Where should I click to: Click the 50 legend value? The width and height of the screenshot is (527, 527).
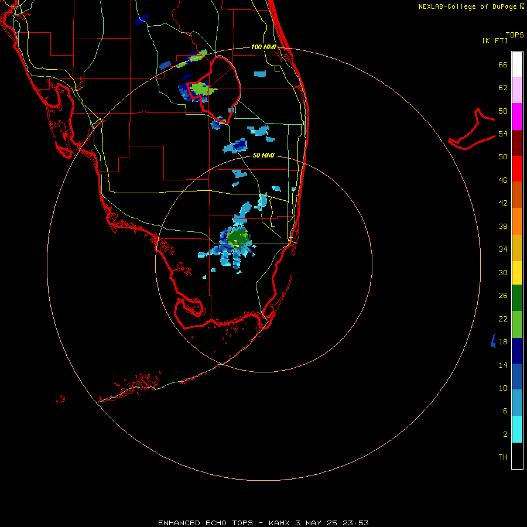tap(503, 157)
